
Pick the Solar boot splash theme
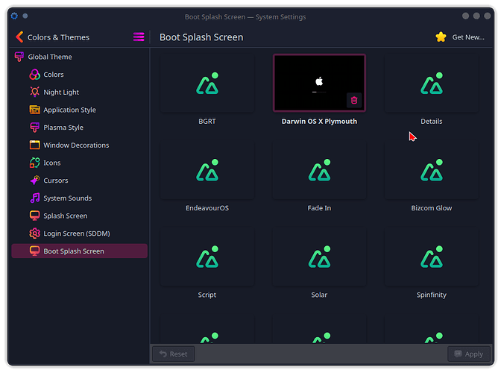319,257
